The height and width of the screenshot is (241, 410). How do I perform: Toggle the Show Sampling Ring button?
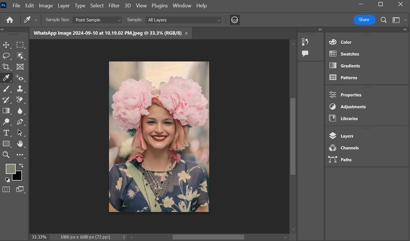coord(234,20)
